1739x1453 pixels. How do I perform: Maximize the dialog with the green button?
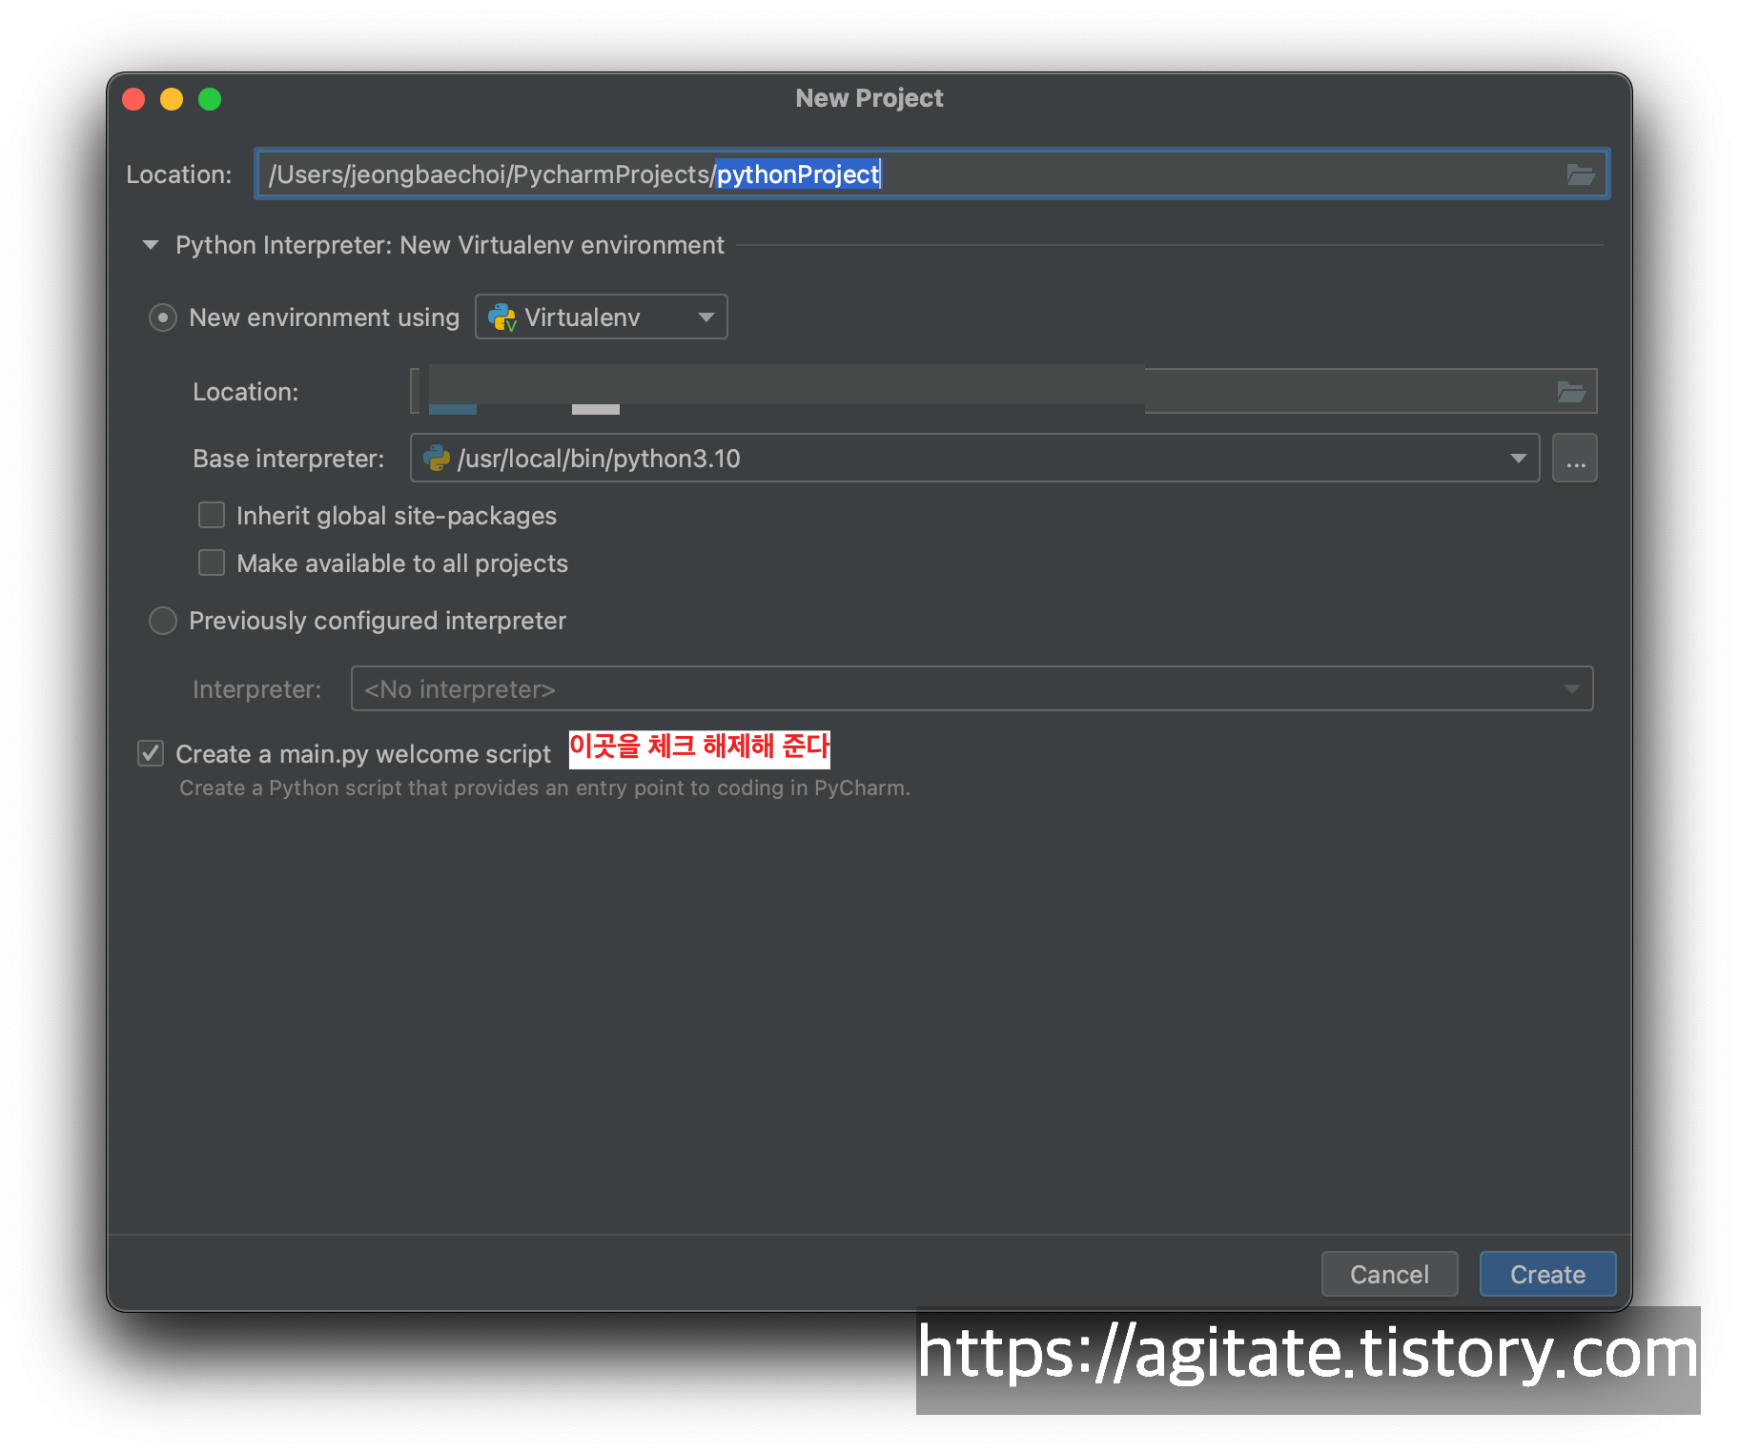tap(210, 99)
